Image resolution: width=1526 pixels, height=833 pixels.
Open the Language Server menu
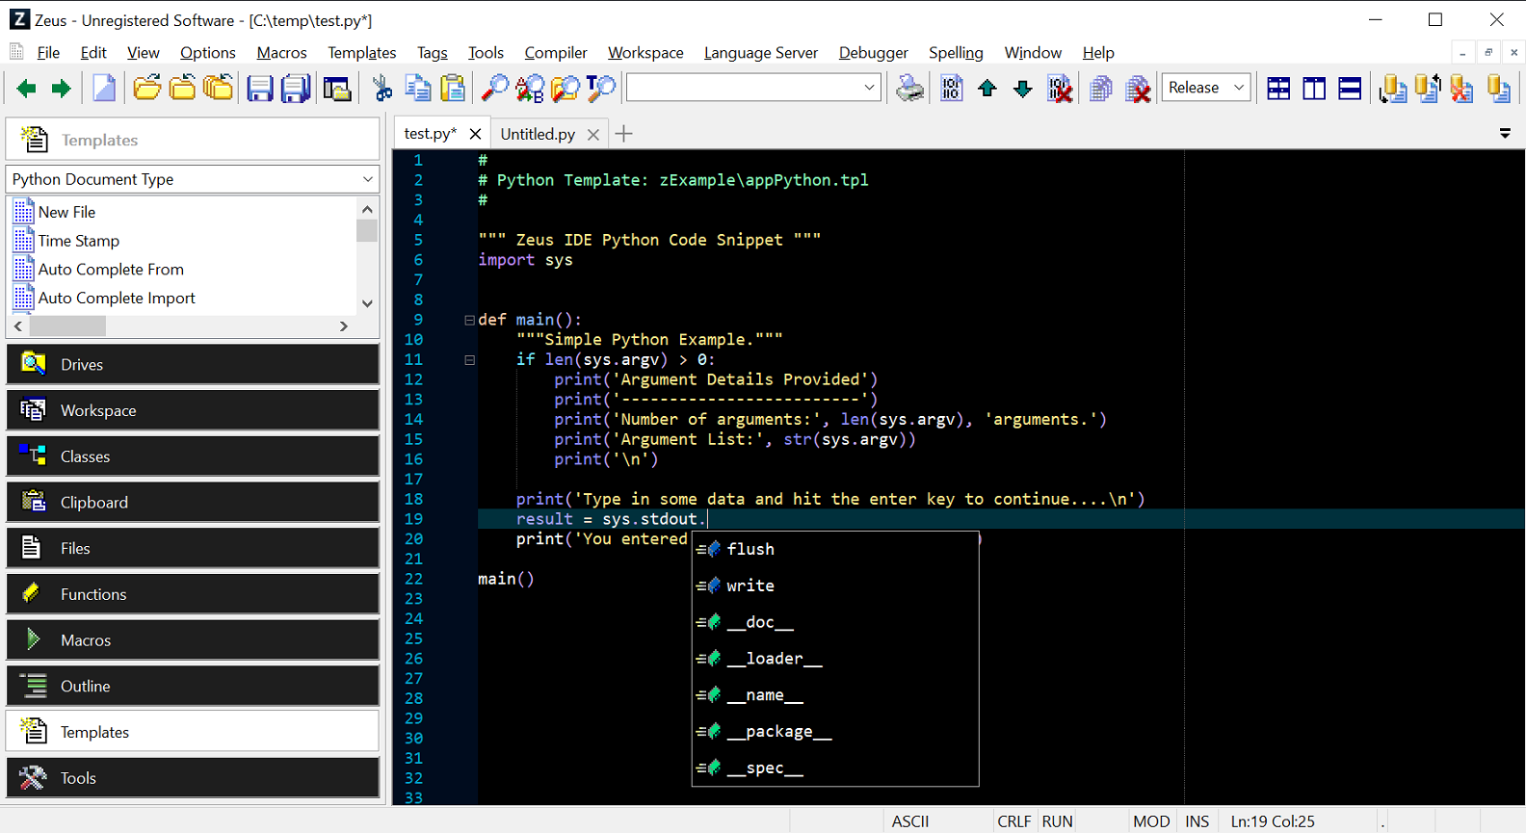tap(761, 53)
